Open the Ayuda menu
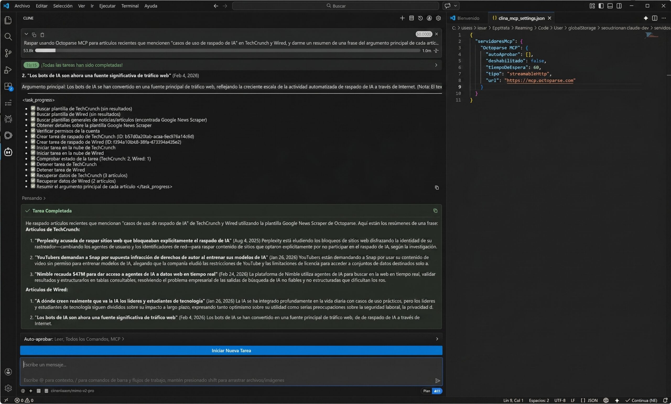The image size is (671, 404). pyautogui.click(x=151, y=6)
